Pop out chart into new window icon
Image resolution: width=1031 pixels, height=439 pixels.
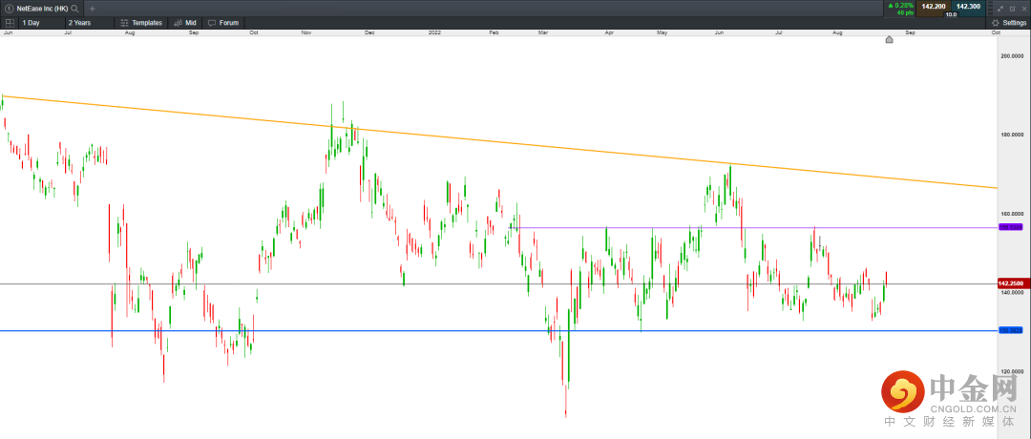pyautogui.click(x=1012, y=9)
